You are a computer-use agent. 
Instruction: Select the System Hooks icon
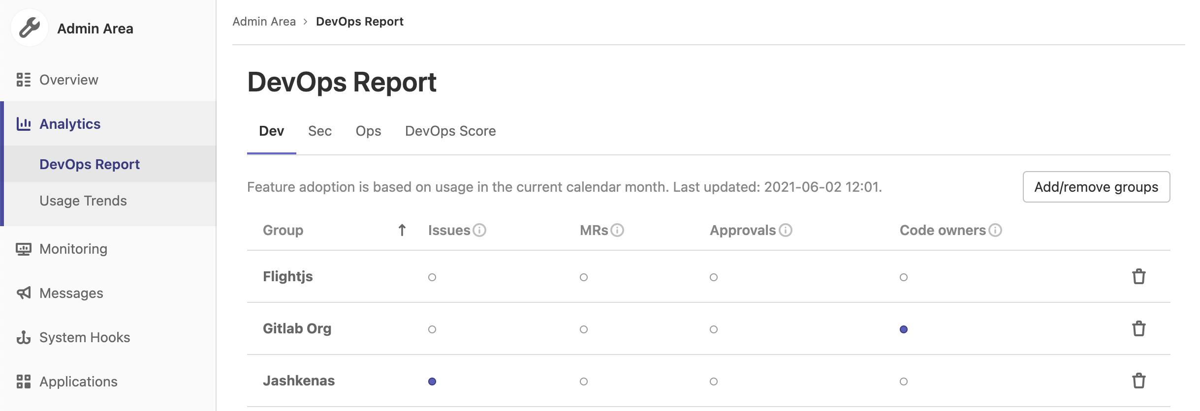23,337
